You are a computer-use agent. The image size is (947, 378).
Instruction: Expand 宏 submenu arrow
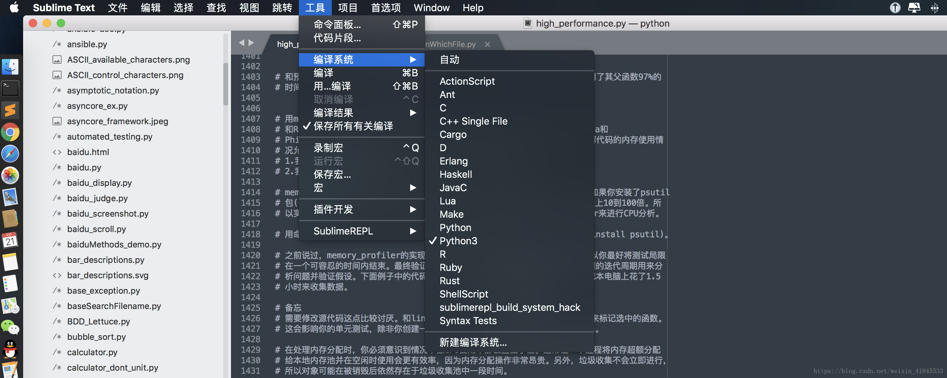[x=414, y=189]
